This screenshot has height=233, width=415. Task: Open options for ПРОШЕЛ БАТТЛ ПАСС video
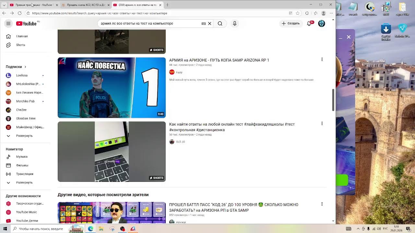[322, 204]
